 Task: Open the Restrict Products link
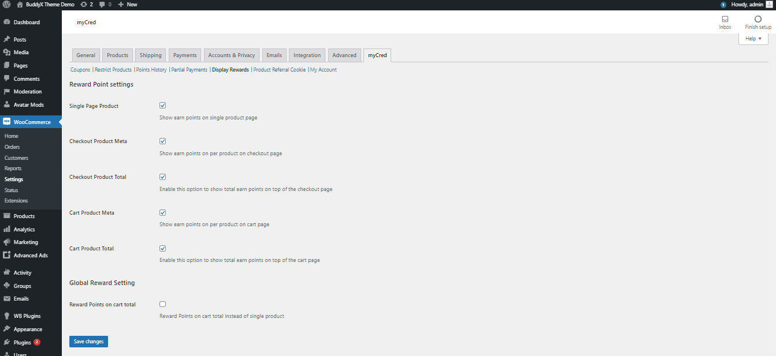[113, 70]
